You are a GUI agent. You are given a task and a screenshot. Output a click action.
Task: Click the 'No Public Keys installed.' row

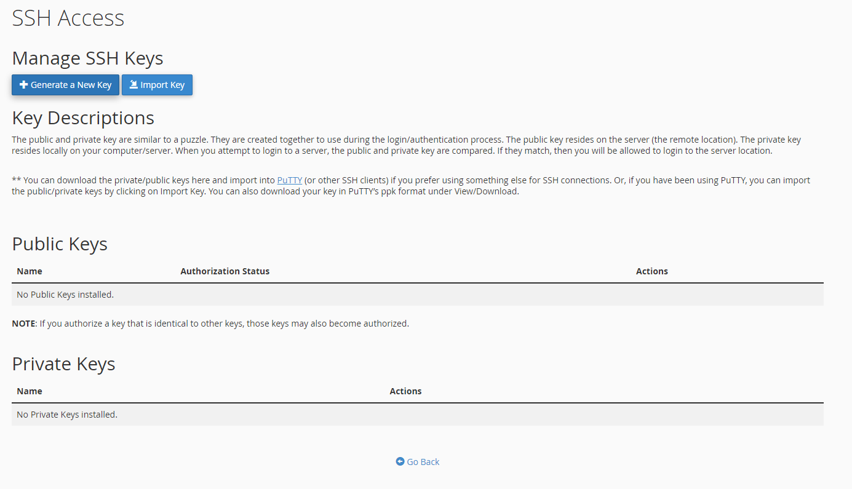click(x=418, y=295)
